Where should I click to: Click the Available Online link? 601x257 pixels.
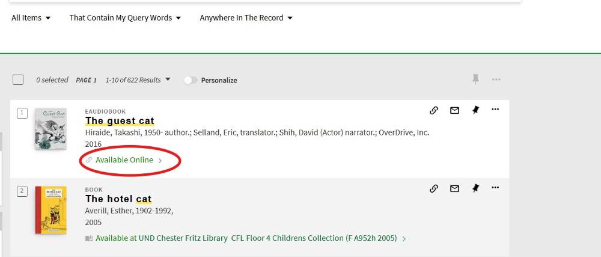[124, 160]
